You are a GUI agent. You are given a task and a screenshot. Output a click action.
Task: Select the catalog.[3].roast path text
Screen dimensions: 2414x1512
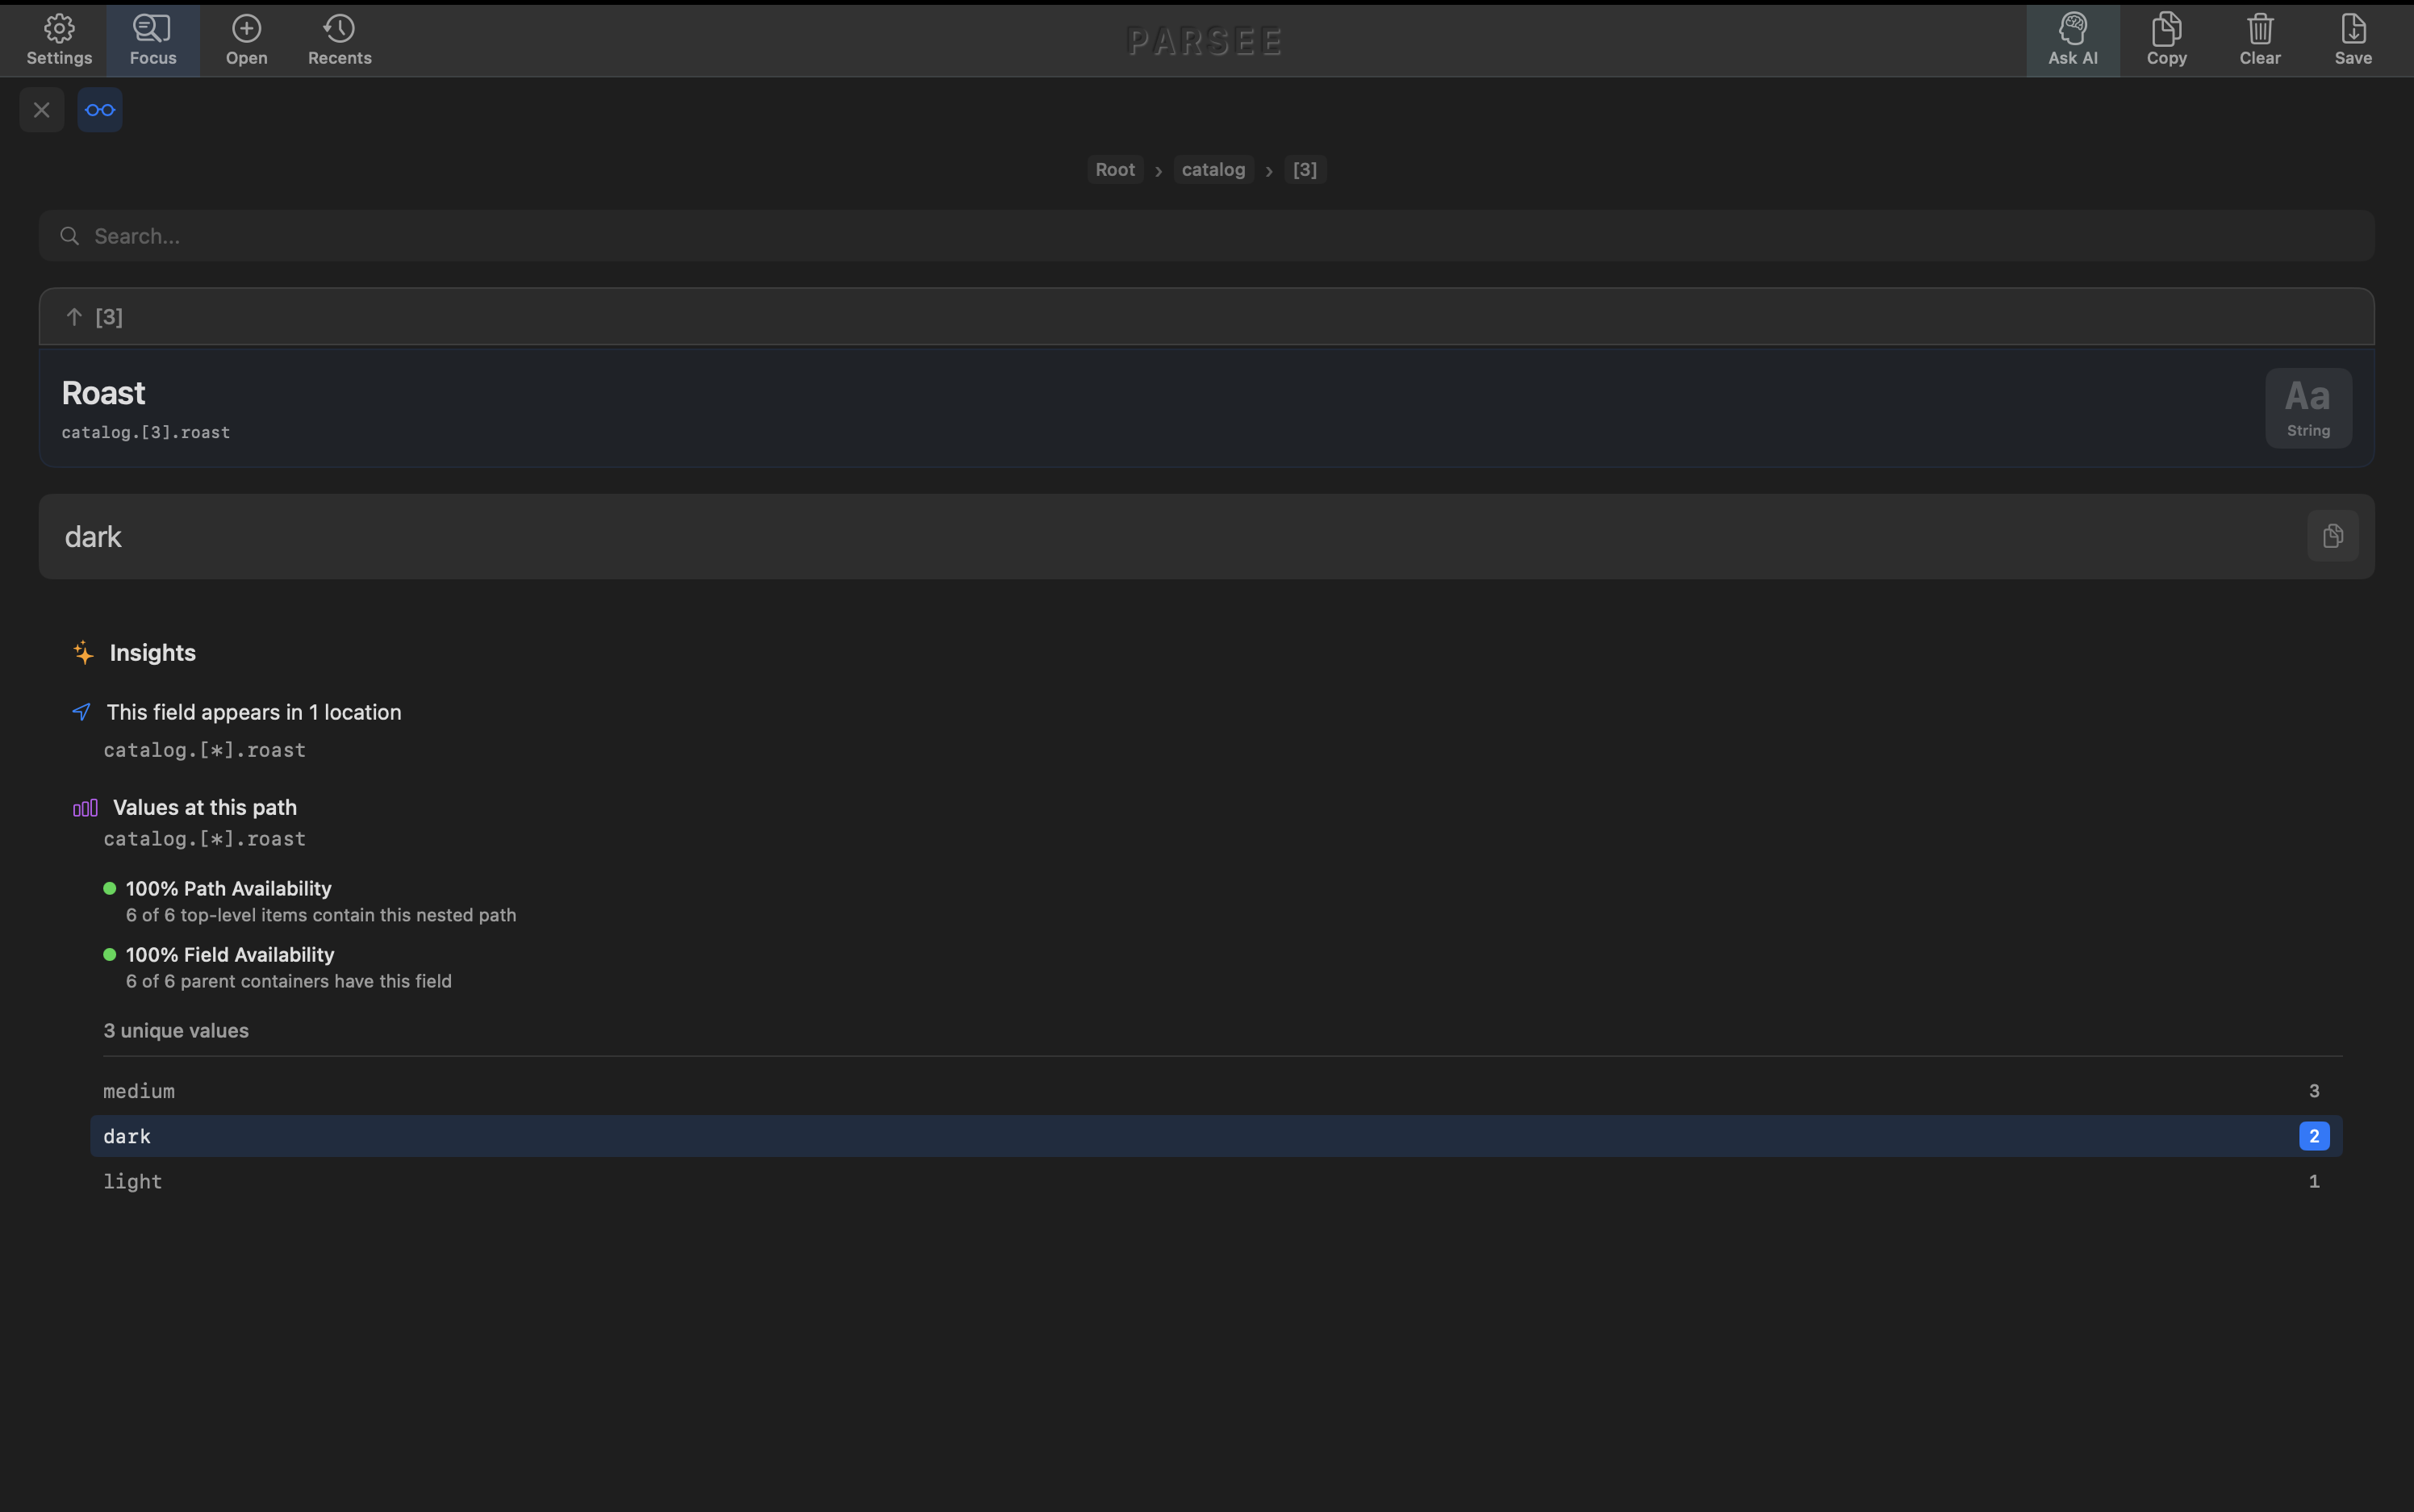point(146,432)
